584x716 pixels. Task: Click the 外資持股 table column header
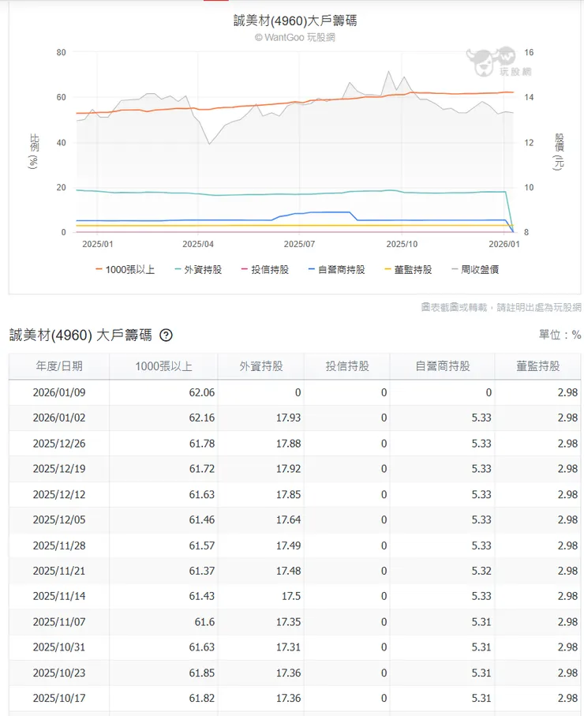pyautogui.click(x=261, y=366)
